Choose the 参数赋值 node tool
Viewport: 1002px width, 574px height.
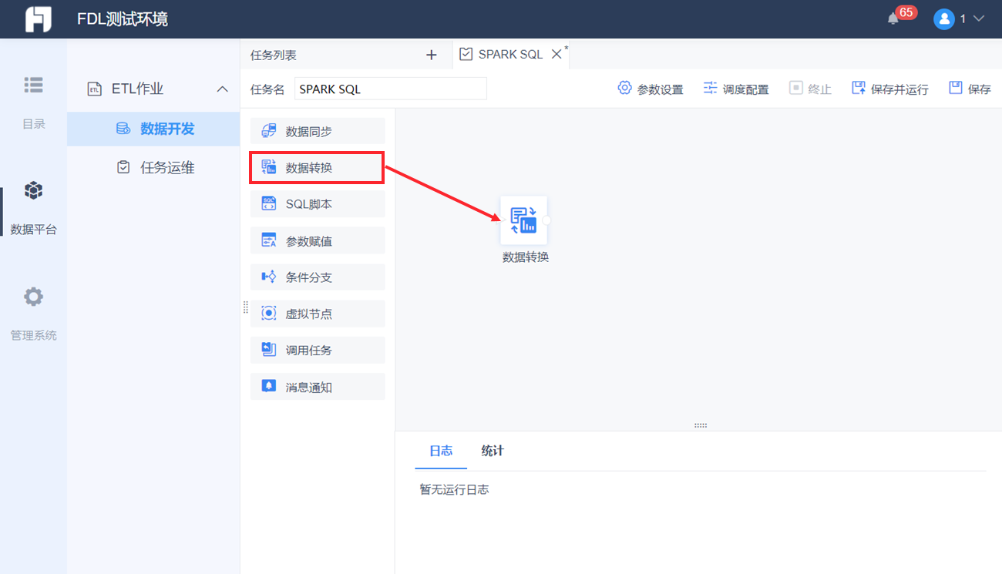tap(317, 240)
